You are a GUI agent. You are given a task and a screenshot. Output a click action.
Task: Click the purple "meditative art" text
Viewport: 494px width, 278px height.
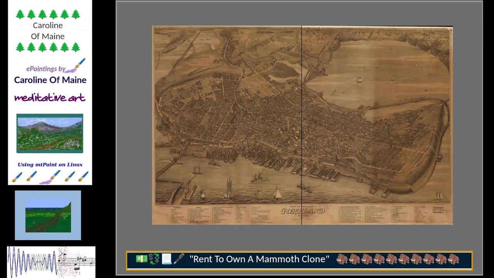50,98
